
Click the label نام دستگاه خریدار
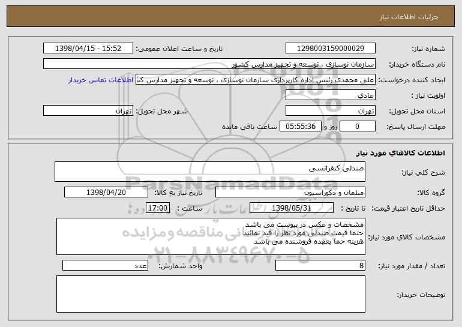point(417,65)
